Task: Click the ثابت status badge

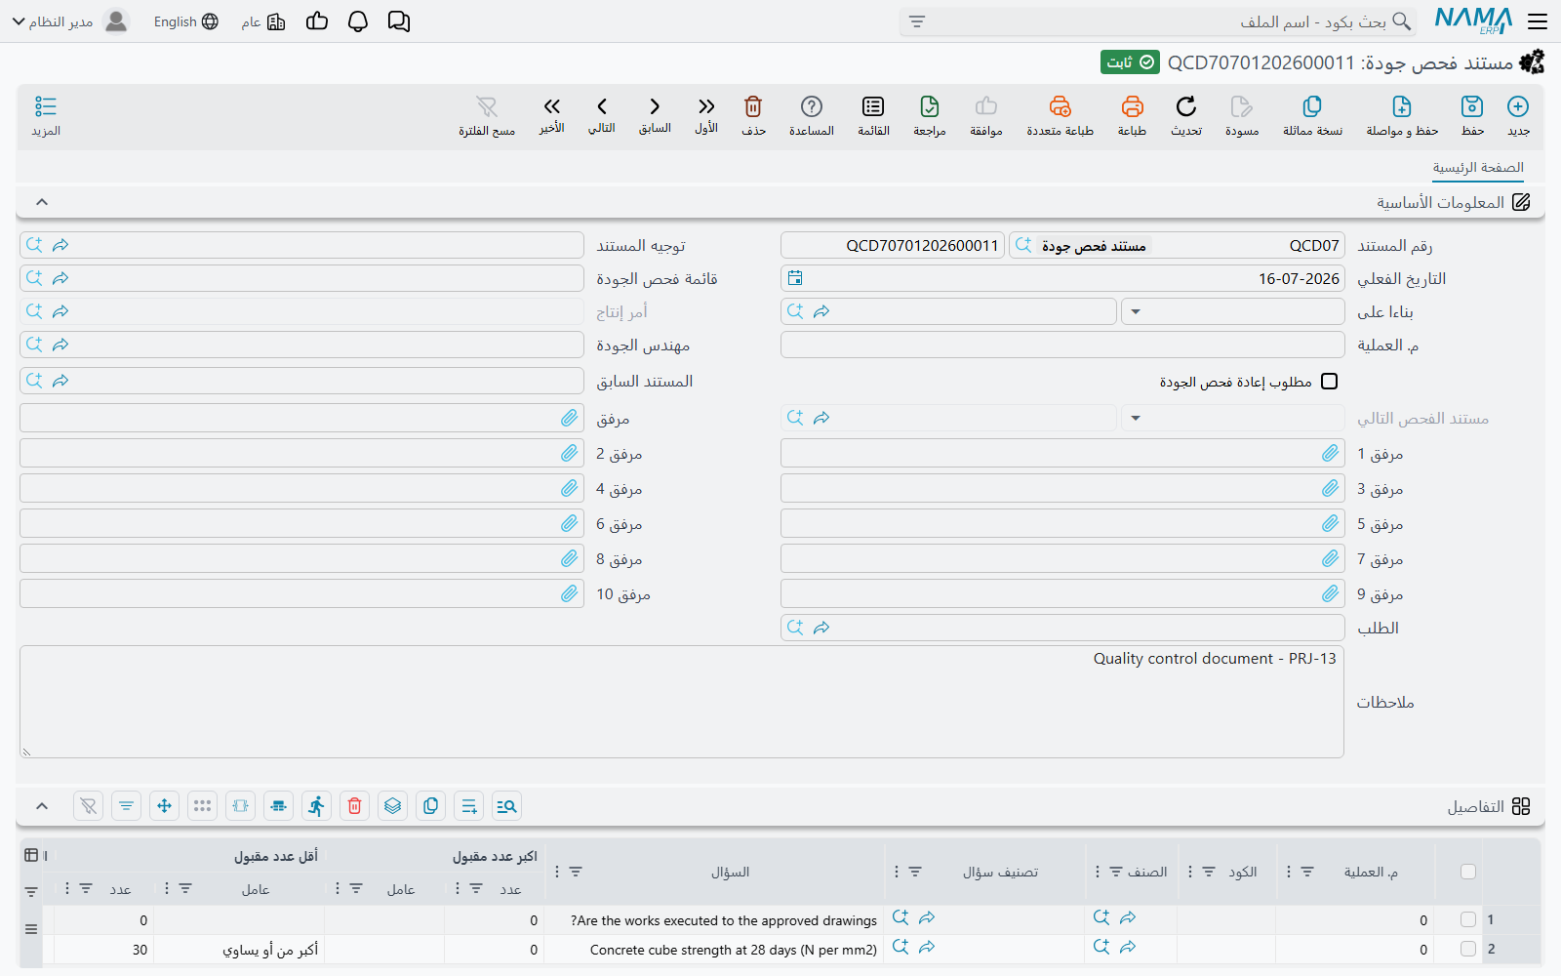Action: [x=1130, y=62]
